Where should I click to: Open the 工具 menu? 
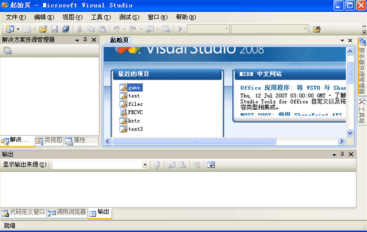pyautogui.click(x=101, y=17)
